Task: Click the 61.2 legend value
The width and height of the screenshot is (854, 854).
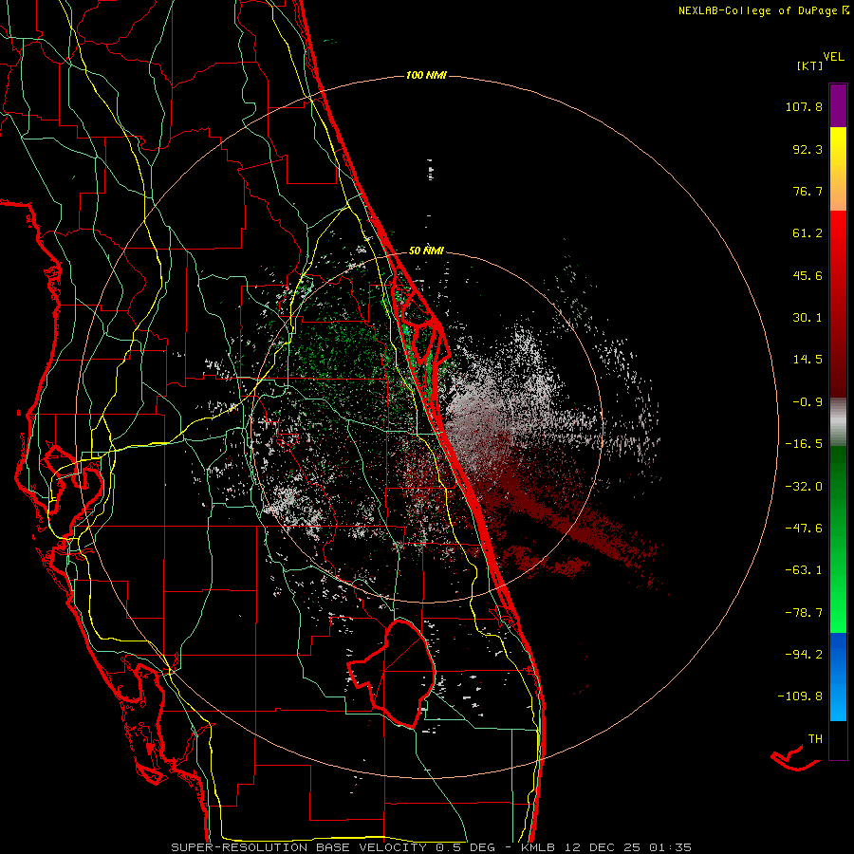Action: click(x=808, y=233)
